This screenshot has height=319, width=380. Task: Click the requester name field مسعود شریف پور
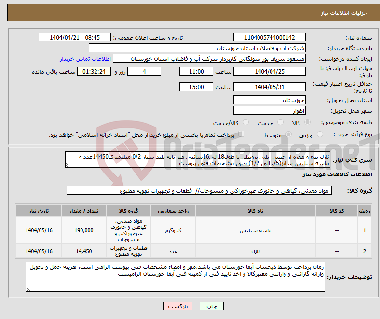[209, 59]
